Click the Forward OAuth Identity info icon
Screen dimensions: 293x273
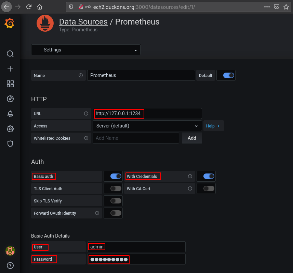(97, 213)
